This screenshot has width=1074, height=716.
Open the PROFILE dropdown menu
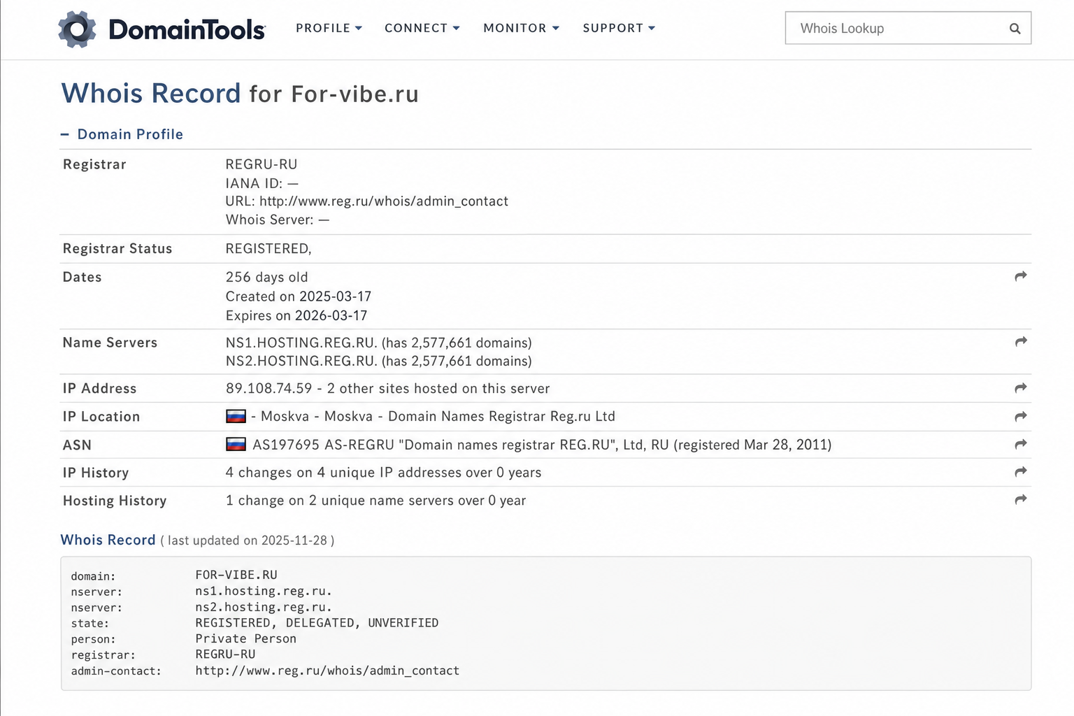click(x=329, y=28)
